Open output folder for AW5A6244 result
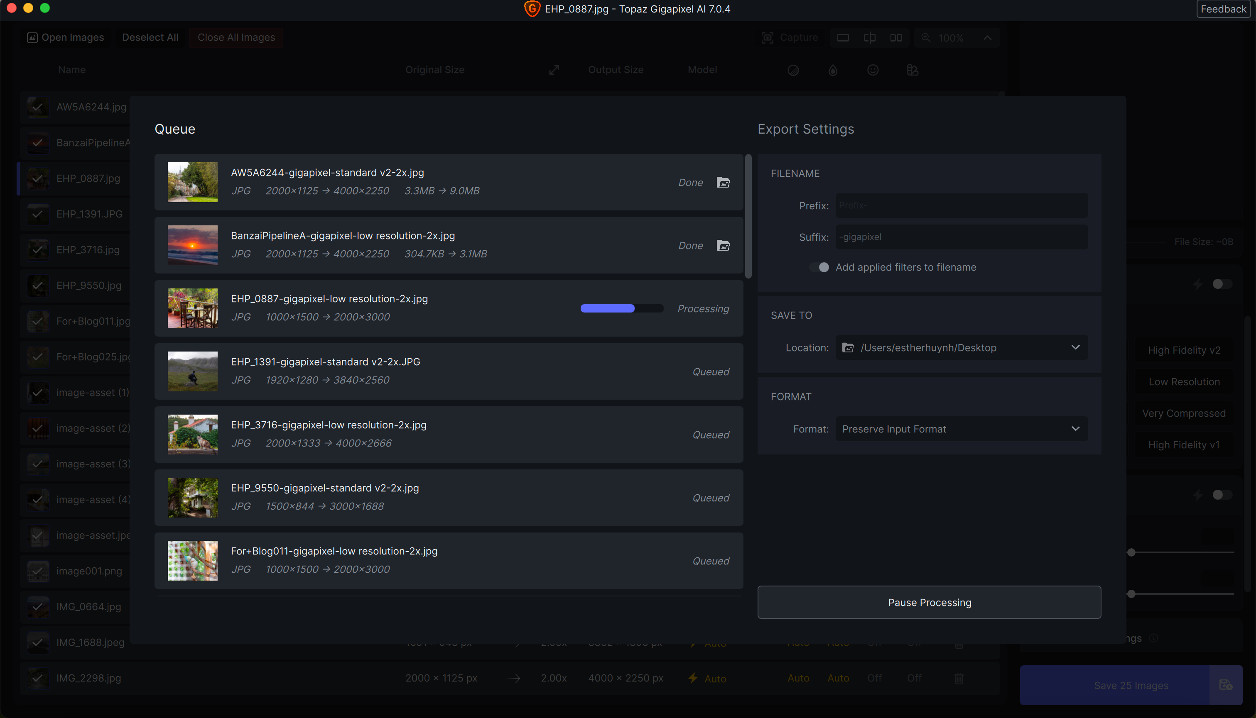The height and width of the screenshot is (718, 1256). point(723,183)
